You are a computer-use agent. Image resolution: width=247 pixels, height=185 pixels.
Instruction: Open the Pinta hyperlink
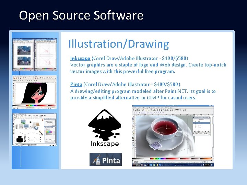[x=76, y=84]
